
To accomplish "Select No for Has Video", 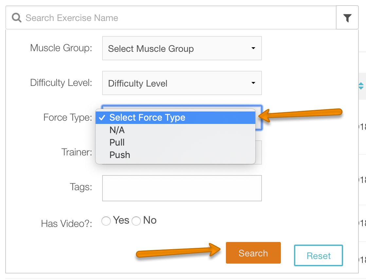I will point(136,221).
